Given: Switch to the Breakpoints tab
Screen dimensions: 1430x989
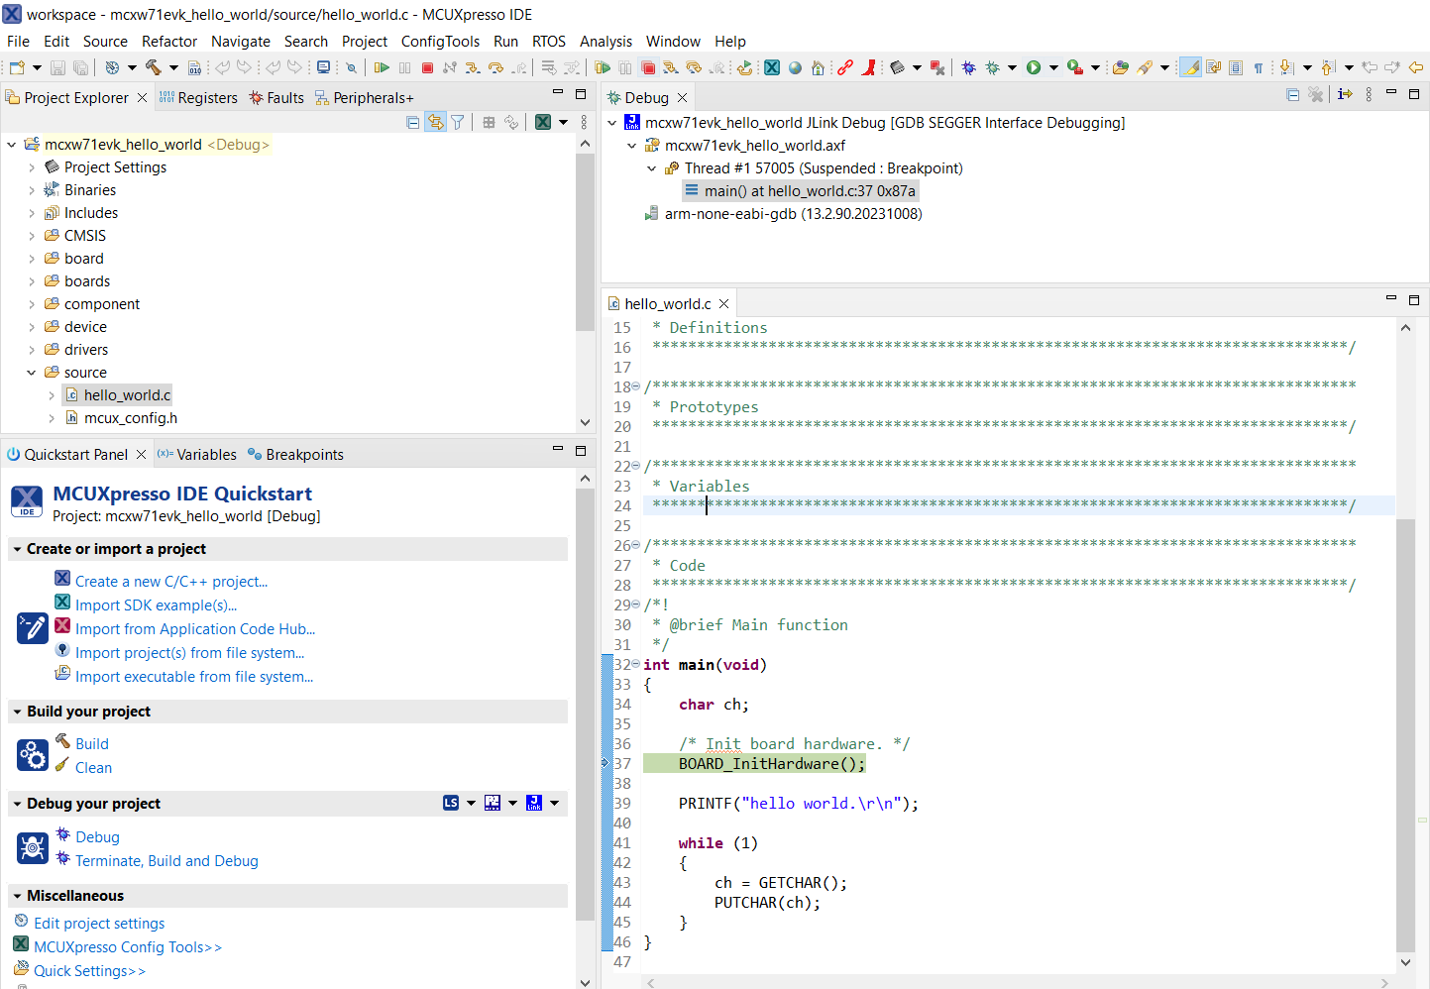Looking at the screenshot, I should pyautogui.click(x=303, y=455).
